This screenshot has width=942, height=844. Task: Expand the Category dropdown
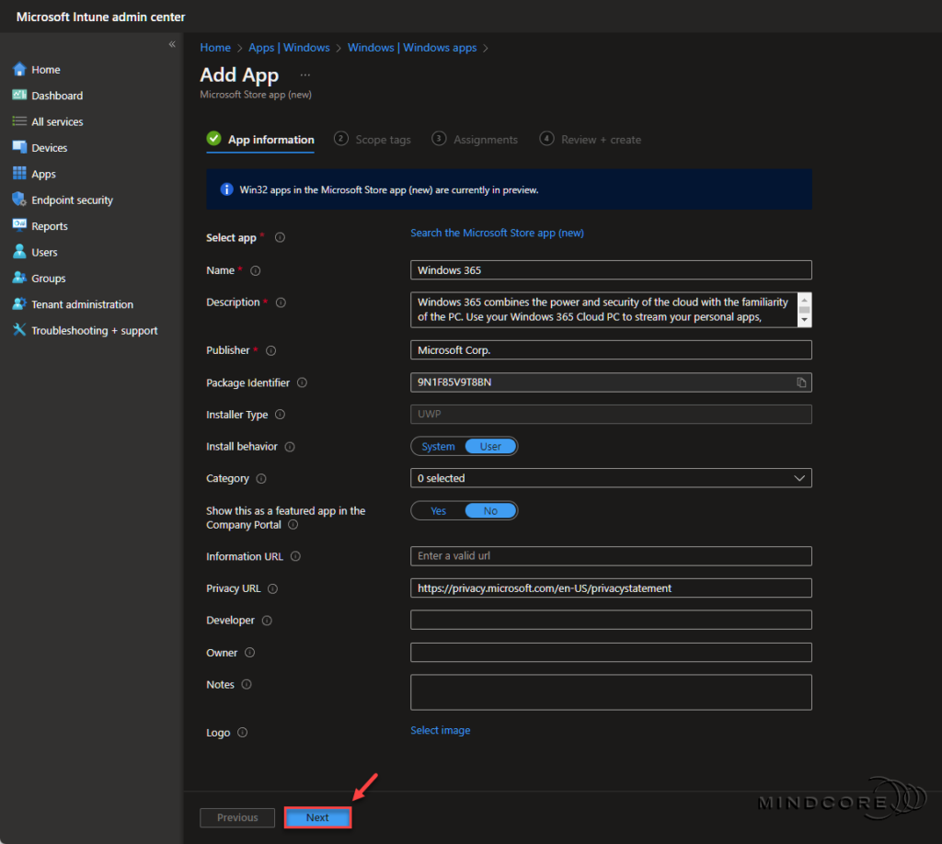(799, 477)
